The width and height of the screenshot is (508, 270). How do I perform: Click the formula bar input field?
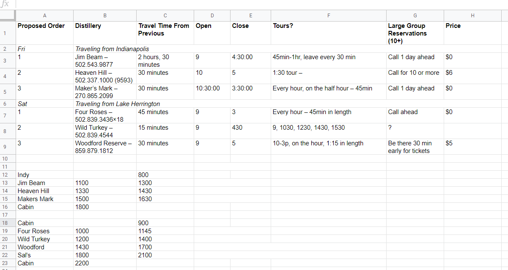tap(262, 5)
